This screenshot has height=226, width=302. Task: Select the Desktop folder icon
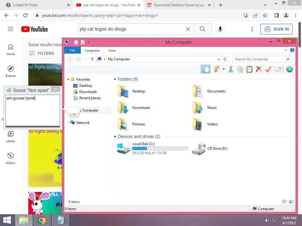123,91
